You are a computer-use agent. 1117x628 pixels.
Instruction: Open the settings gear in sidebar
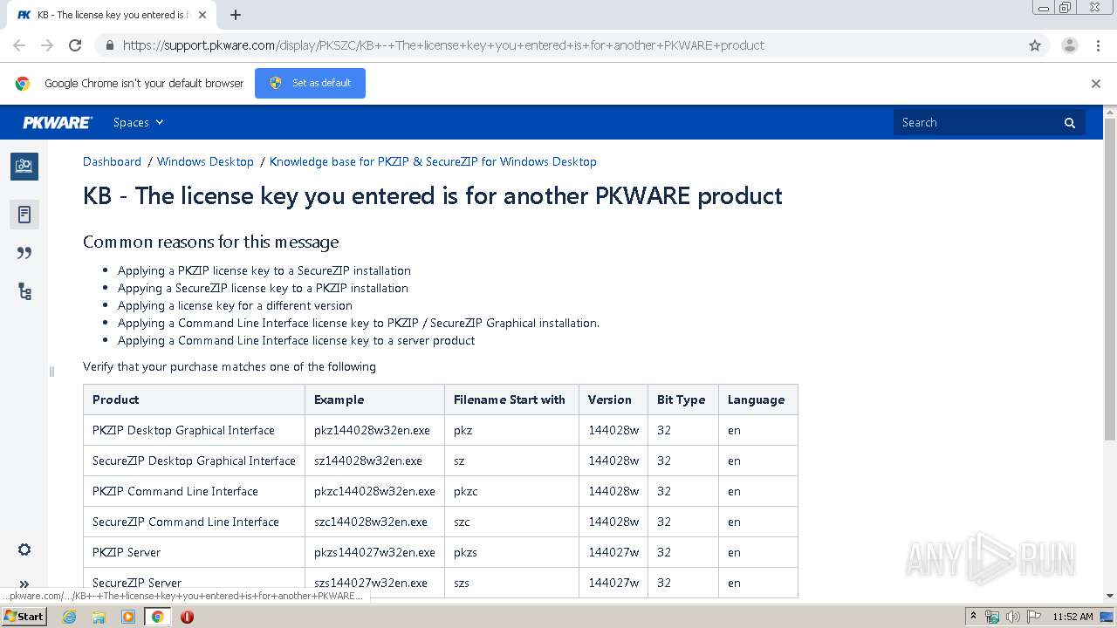[24, 549]
